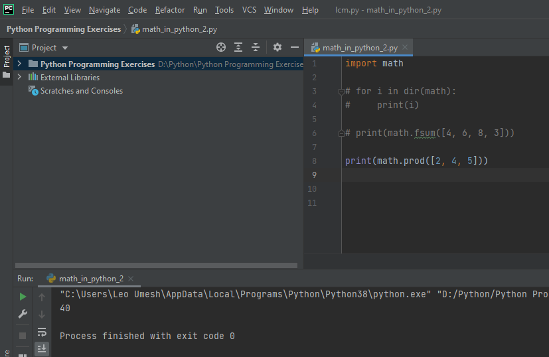This screenshot has width=549, height=357.
Task: Open the Run menu
Action: pyautogui.click(x=200, y=10)
